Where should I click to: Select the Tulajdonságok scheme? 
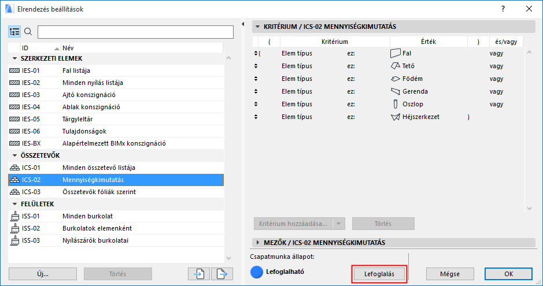116,131
